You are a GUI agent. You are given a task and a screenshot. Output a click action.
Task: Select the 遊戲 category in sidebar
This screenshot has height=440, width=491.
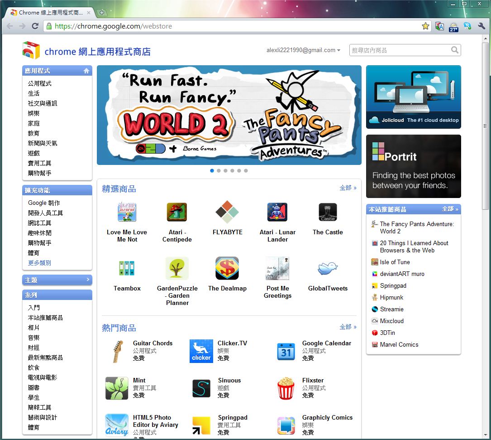34,153
